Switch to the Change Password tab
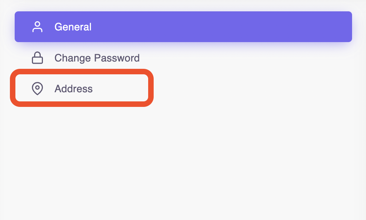The image size is (366, 220). pyautogui.click(x=97, y=58)
